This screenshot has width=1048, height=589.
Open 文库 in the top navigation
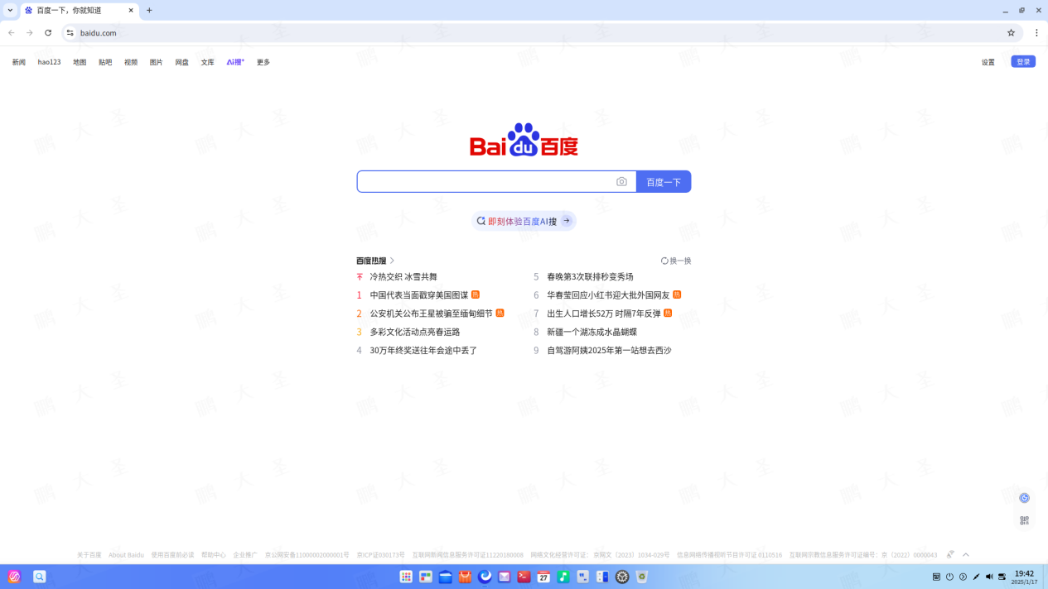tap(208, 62)
